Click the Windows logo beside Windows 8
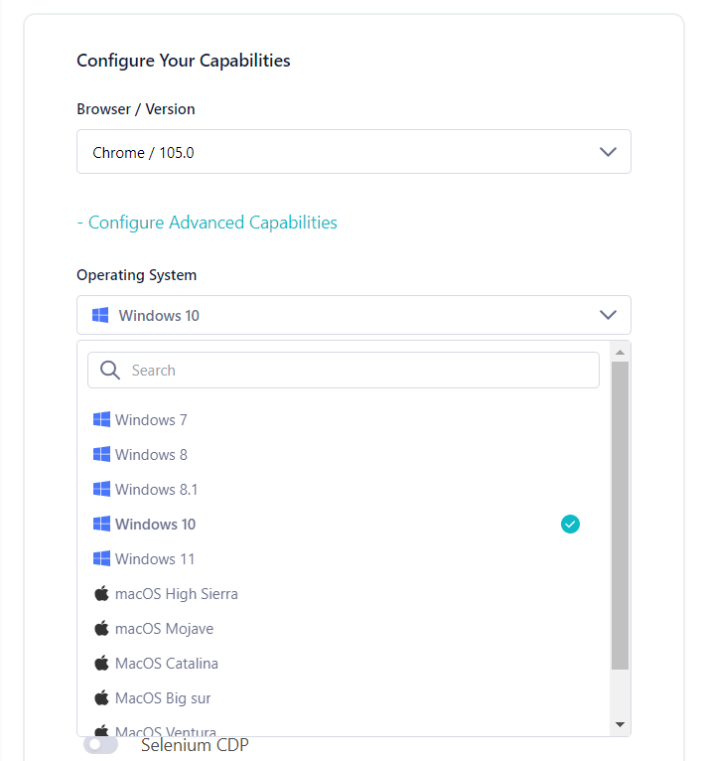702x761 pixels. pos(101,455)
